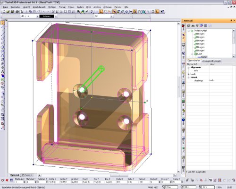Click the Auswahl tree scroll down arrow
The height and width of the screenshot is (189, 236).
[x=234, y=56]
